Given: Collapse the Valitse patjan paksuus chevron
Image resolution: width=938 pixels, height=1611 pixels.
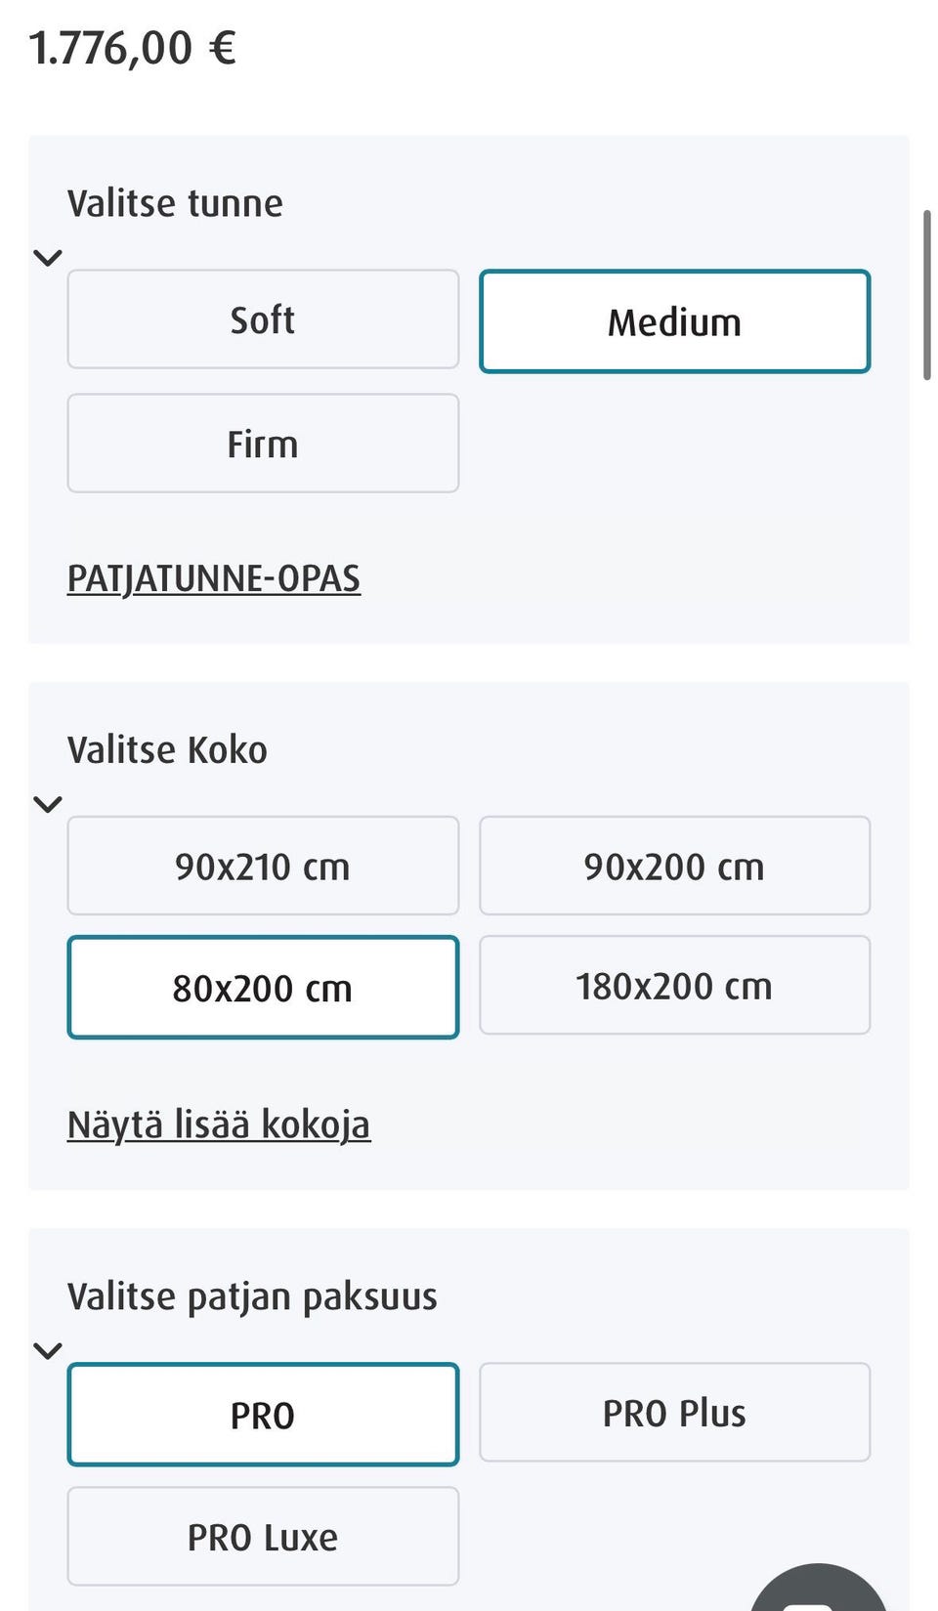Looking at the screenshot, I should (48, 1351).
